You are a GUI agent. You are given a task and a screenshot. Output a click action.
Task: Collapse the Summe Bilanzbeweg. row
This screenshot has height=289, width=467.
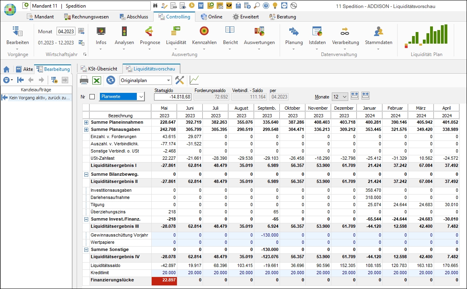coord(86,175)
